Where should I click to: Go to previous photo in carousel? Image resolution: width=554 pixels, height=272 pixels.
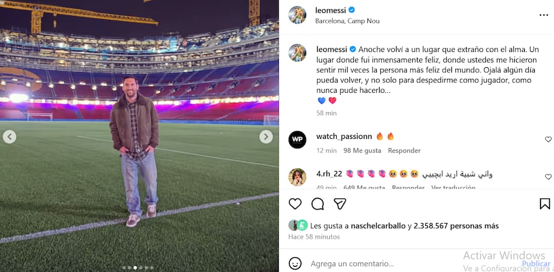[9, 137]
